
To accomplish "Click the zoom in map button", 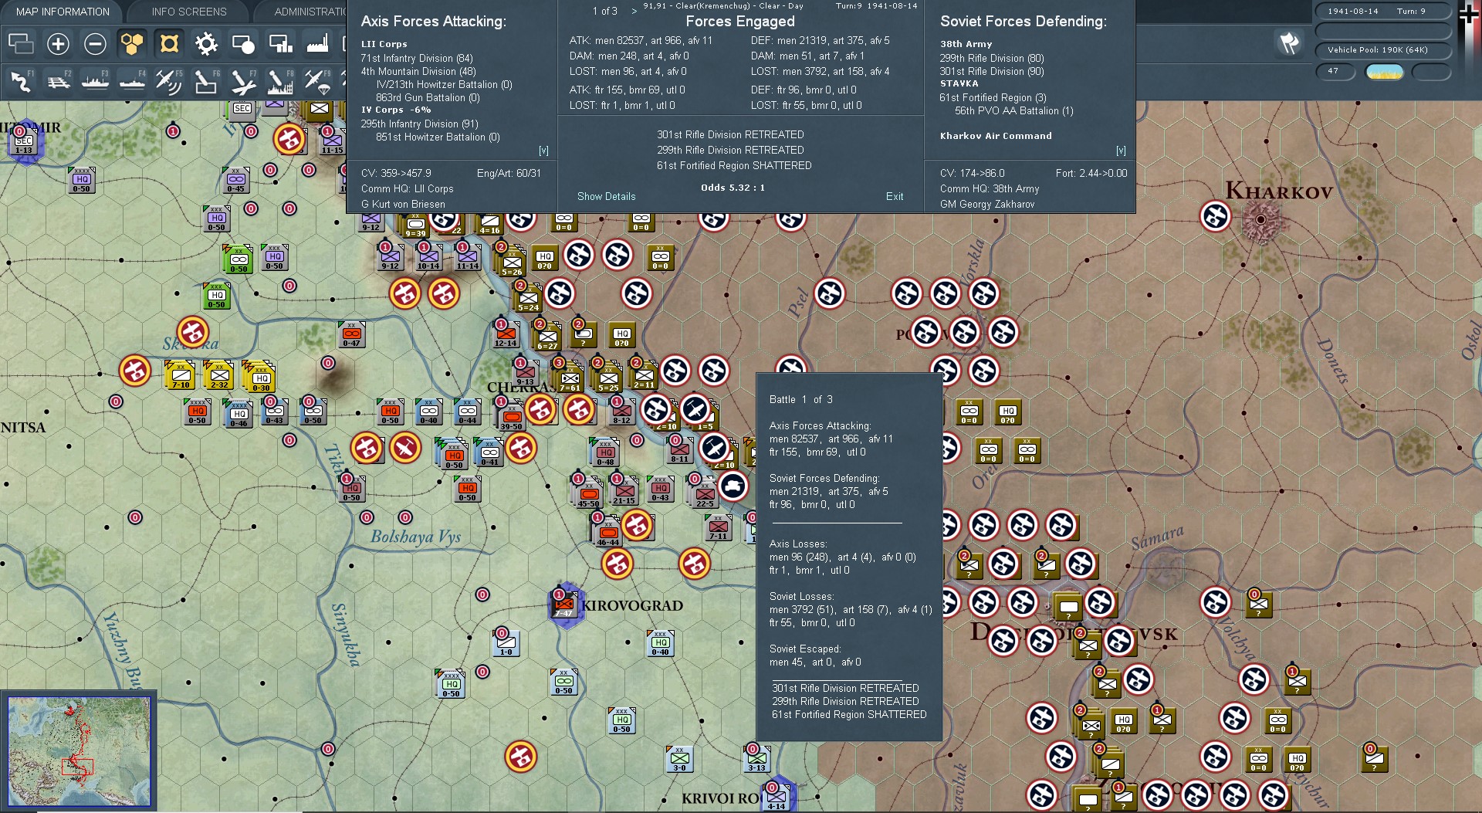I will [58, 44].
